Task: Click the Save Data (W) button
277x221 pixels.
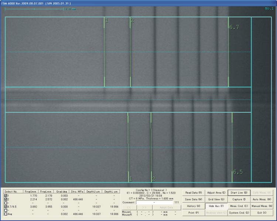Action: click(193, 199)
